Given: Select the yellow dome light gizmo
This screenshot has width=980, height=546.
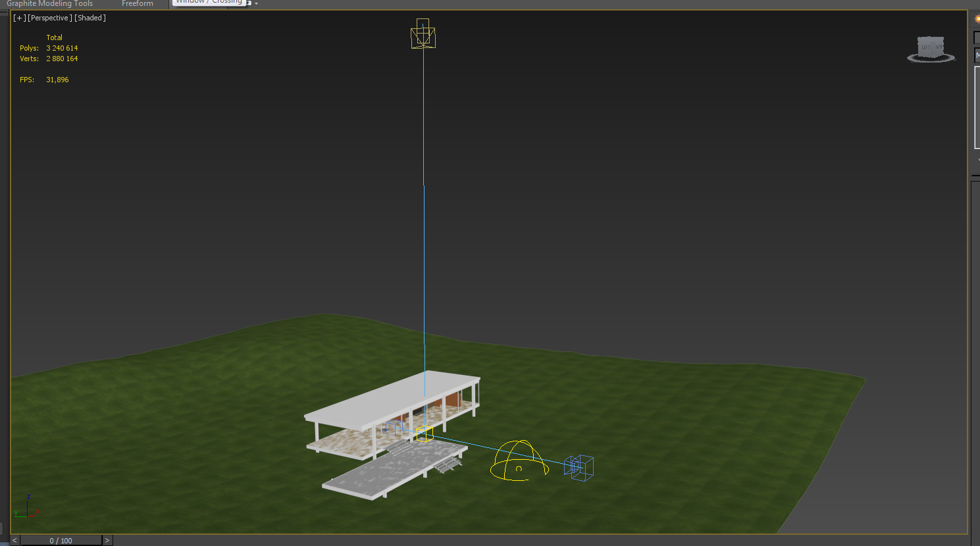Looking at the screenshot, I should [519, 460].
